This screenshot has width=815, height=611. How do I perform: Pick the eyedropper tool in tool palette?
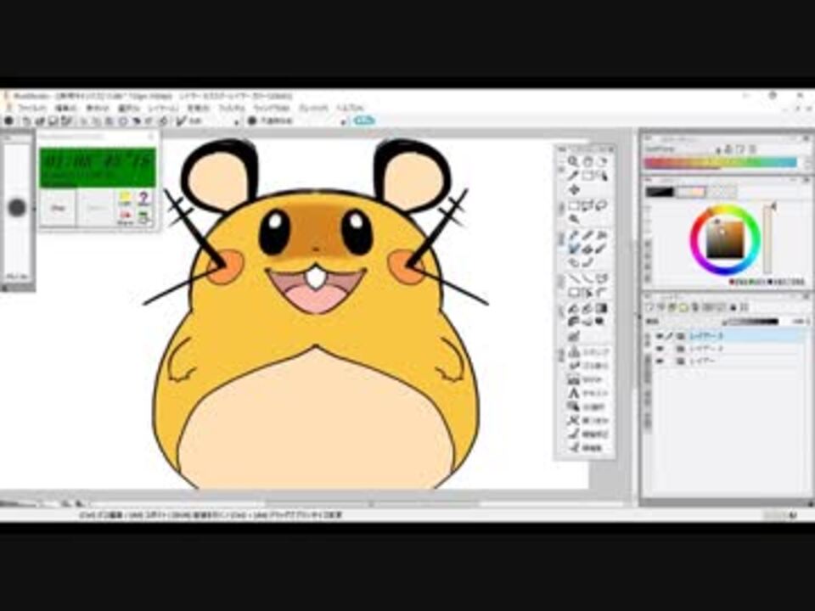point(573,176)
